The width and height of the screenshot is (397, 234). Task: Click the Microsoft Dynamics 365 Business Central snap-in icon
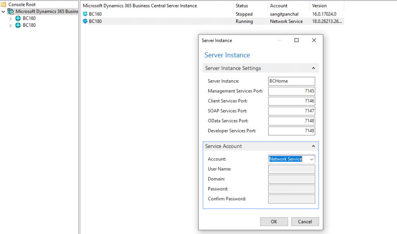pos(11,11)
